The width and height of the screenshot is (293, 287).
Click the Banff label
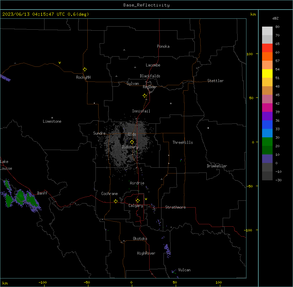42,193
